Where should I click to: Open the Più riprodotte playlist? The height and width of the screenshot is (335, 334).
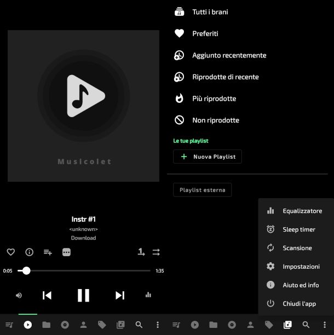pyautogui.click(x=214, y=99)
